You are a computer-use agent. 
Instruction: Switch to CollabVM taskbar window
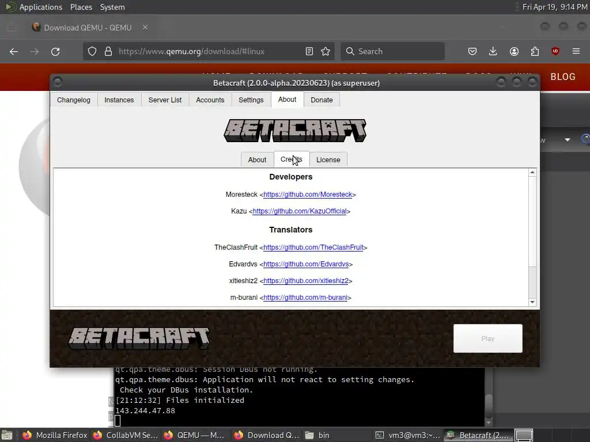click(x=126, y=435)
